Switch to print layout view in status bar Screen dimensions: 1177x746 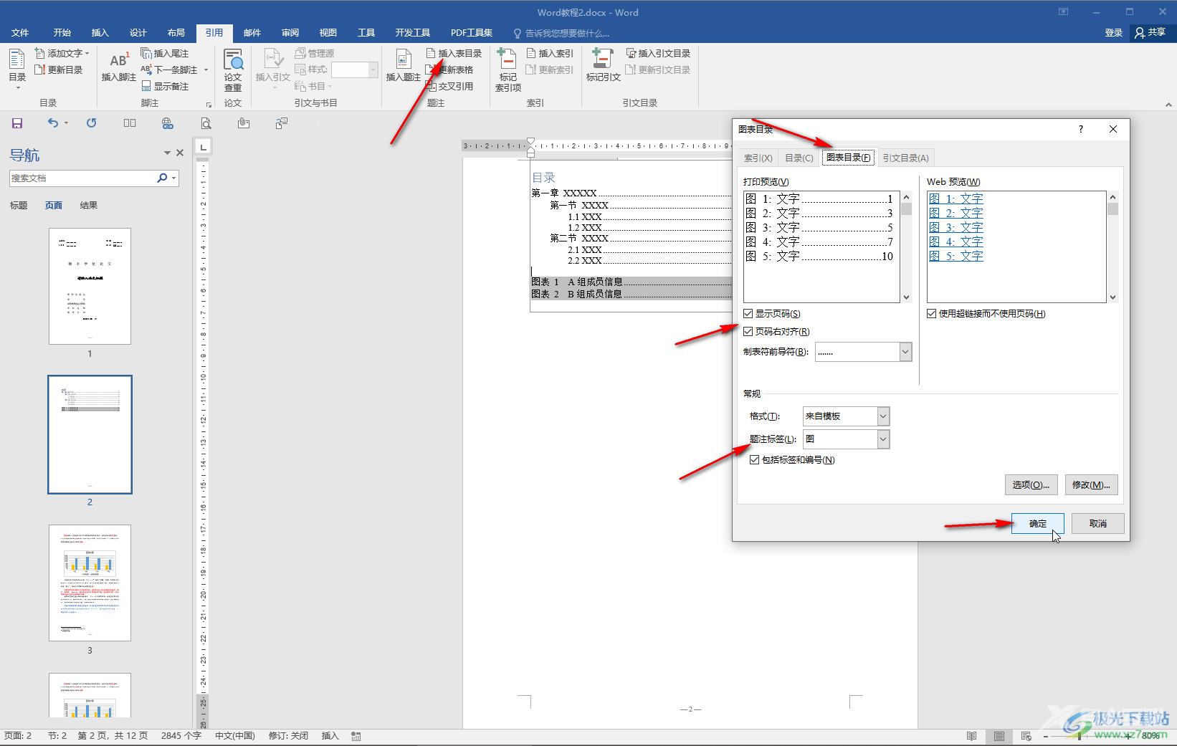pyautogui.click(x=999, y=736)
